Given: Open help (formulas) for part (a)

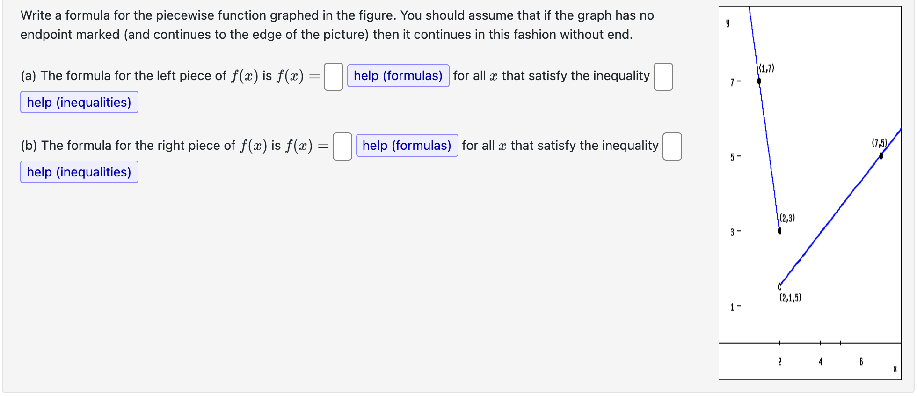Looking at the screenshot, I should [398, 76].
